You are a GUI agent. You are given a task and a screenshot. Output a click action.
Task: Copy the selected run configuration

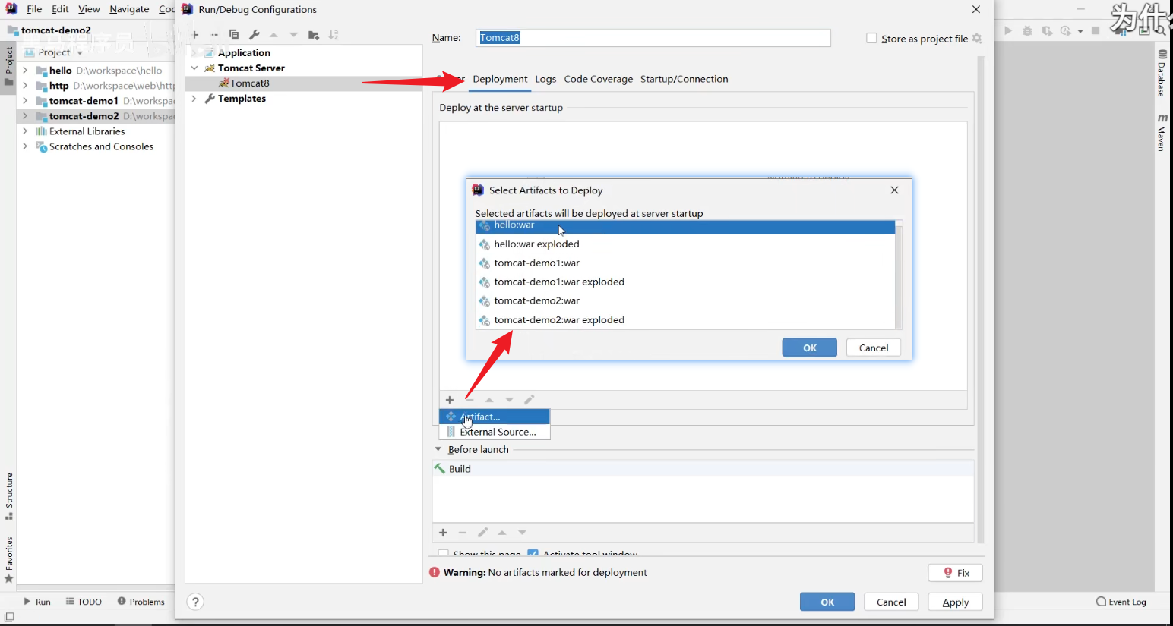pyautogui.click(x=234, y=35)
